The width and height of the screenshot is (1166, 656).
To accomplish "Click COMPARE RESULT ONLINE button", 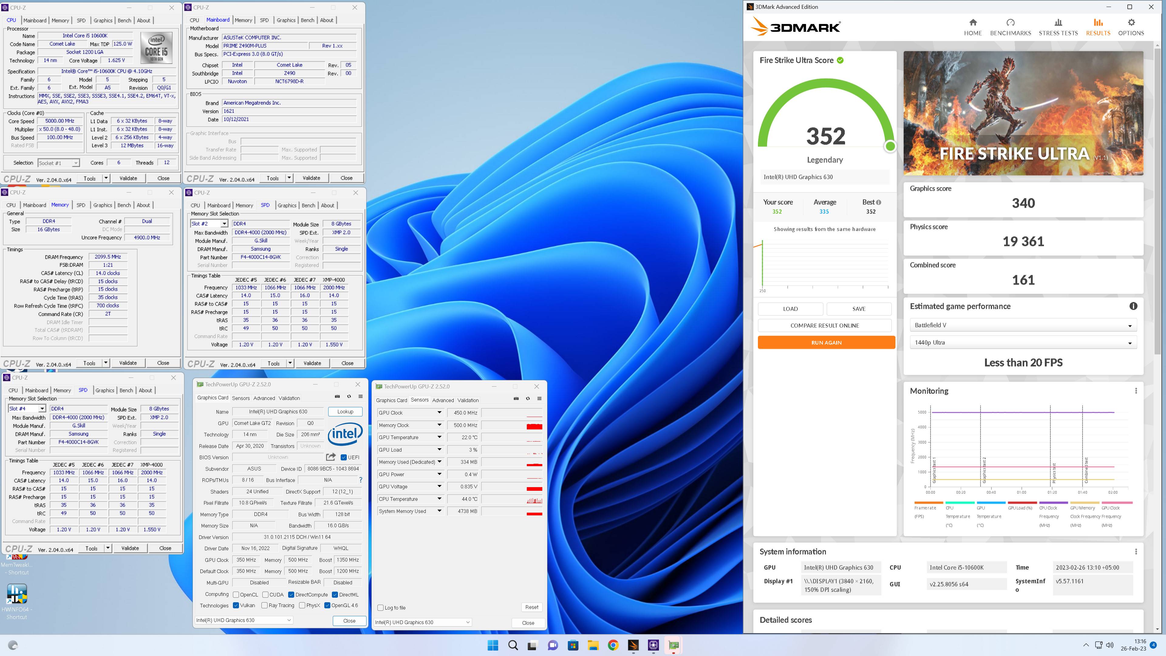I will coord(824,326).
